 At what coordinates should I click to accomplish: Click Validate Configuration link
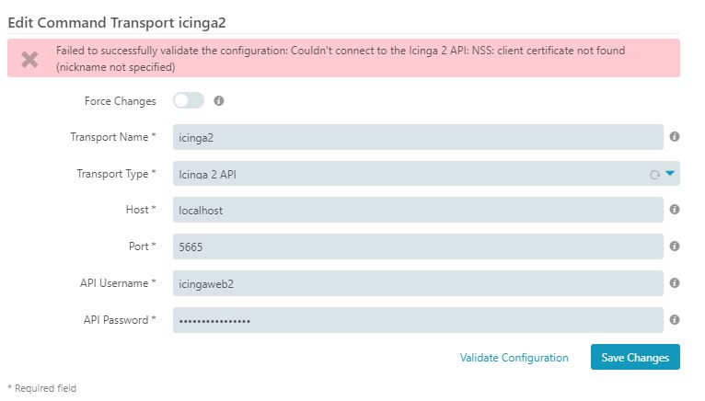pyautogui.click(x=514, y=358)
